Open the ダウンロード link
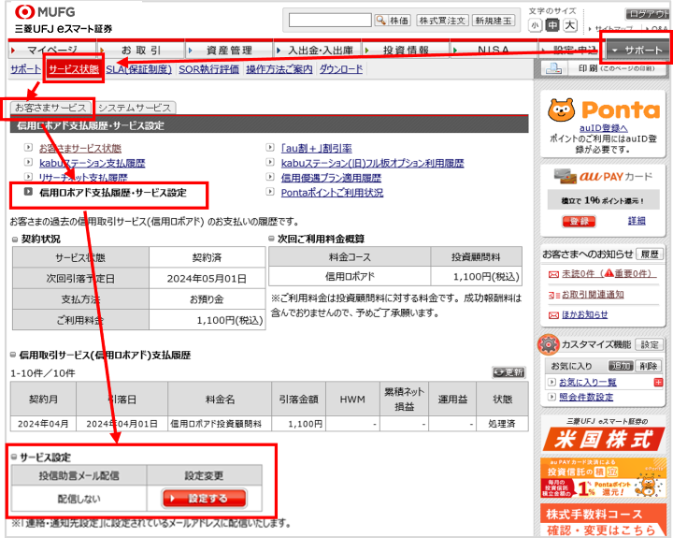Image resolution: width=673 pixels, height=538 pixels. 341,69
